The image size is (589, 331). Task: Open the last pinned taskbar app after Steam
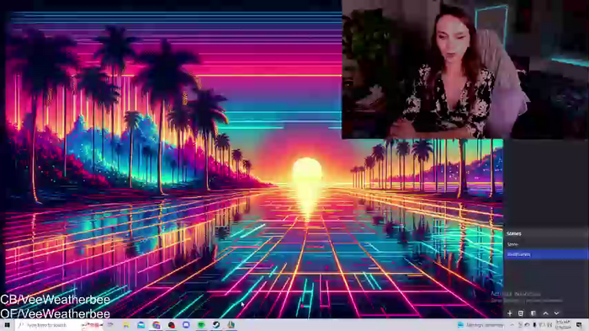pos(231,325)
